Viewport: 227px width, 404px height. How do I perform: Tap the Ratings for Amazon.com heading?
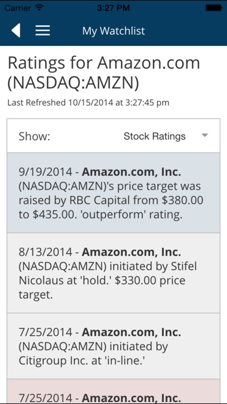click(x=104, y=74)
